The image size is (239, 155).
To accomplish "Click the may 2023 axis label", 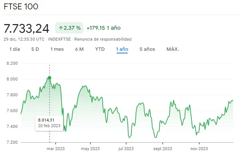I will [x=90, y=149].
